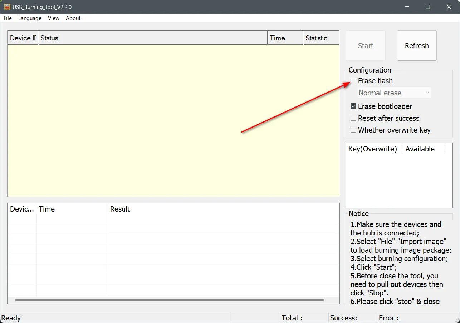460x323 pixels.
Task: Maximize the USB Burning Tool window
Action: 428,7
